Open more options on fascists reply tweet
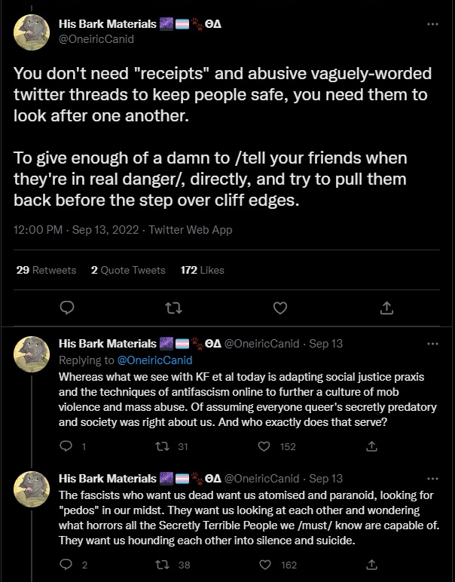455x582 pixels. pyautogui.click(x=432, y=479)
